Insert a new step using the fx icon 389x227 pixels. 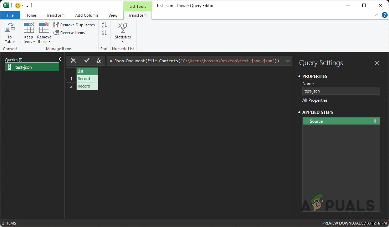click(98, 60)
